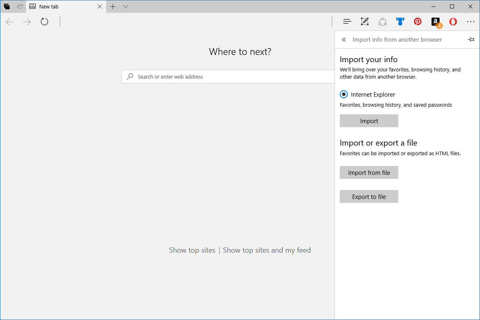Pin the Import info panel open
This screenshot has height=320, width=480.
[471, 39]
